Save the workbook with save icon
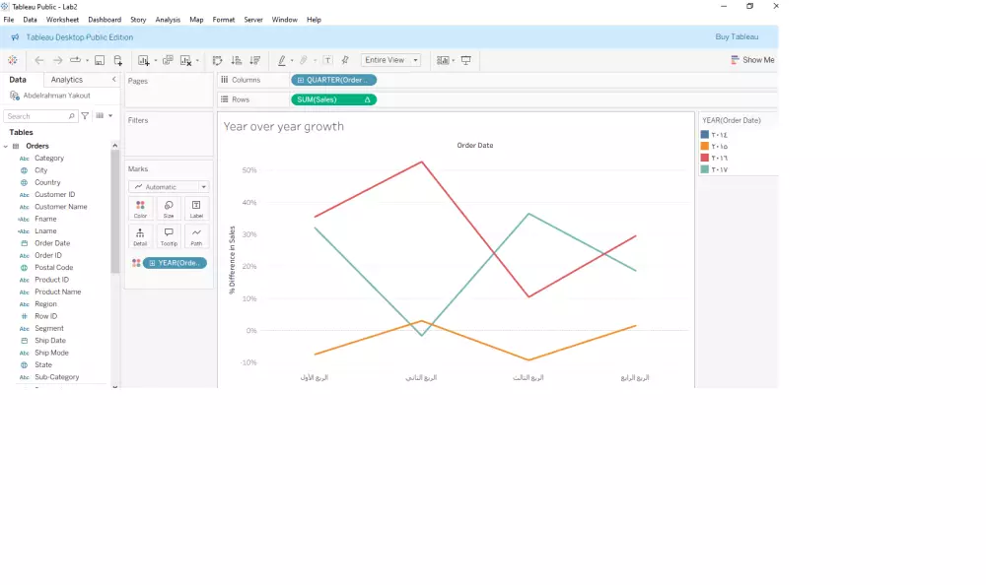This screenshot has height=585, width=986. (100, 60)
